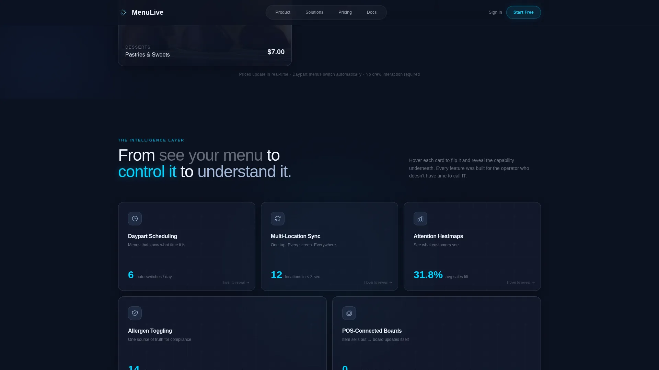Click "Hover to reveal" on Daypart Scheduling card
The image size is (659, 370).
[235, 283]
